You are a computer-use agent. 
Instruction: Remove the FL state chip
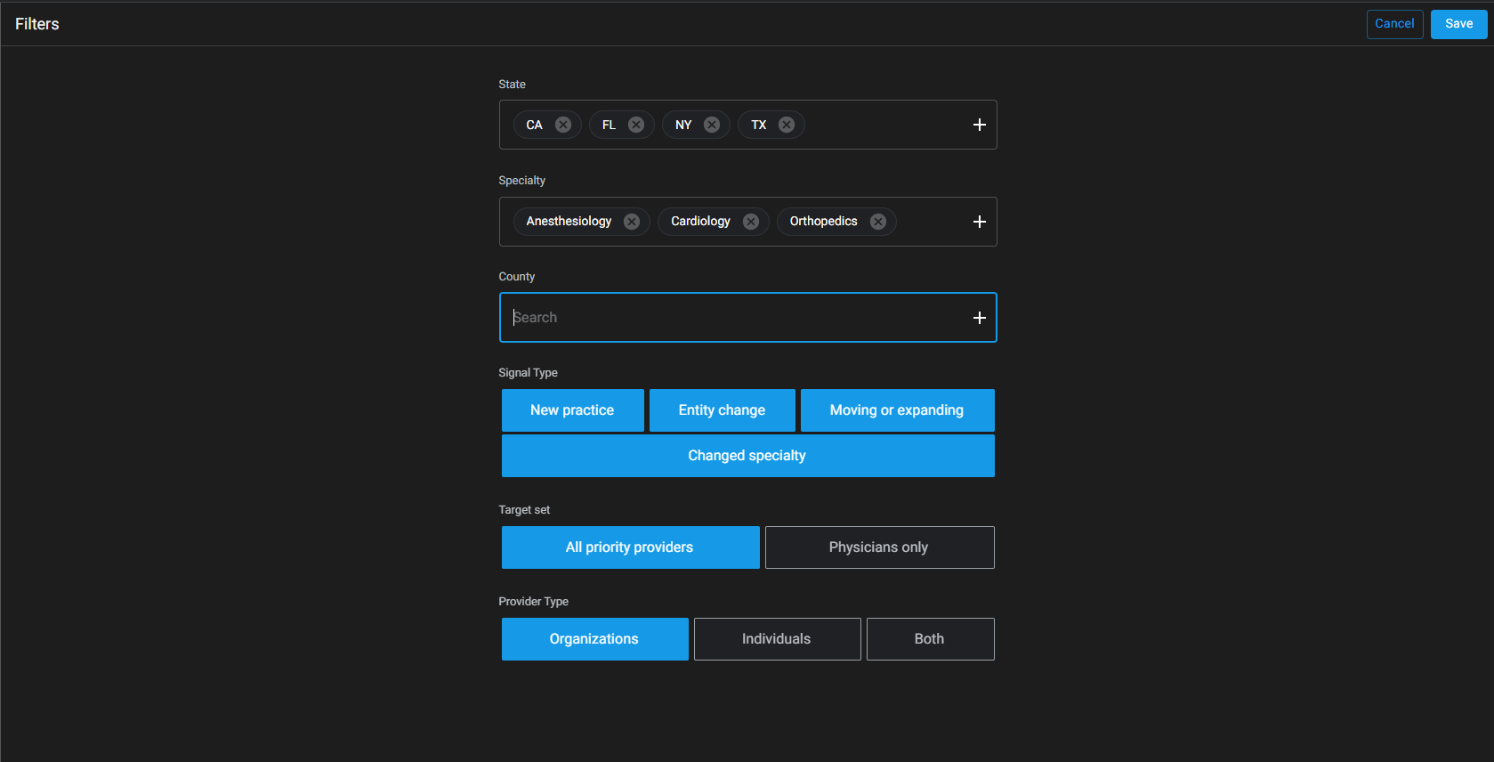point(636,125)
